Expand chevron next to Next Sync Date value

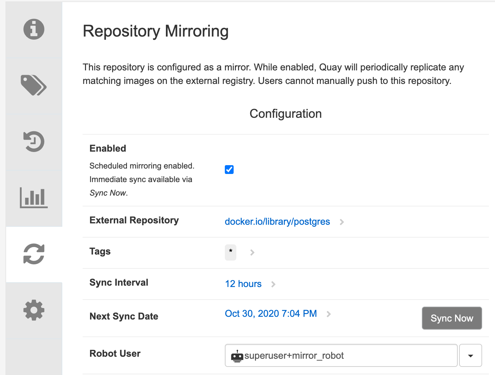(328, 314)
